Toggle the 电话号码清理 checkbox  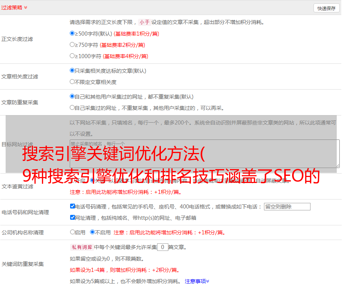pyautogui.click(x=72, y=206)
